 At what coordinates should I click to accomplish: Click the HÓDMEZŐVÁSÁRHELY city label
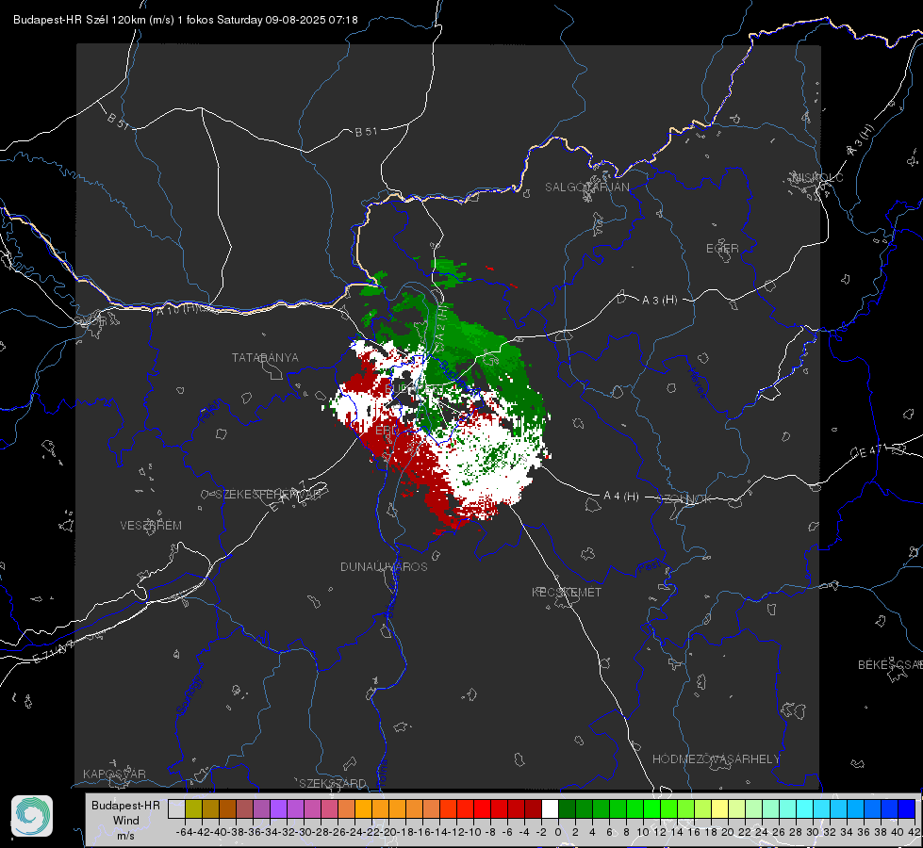(x=716, y=759)
